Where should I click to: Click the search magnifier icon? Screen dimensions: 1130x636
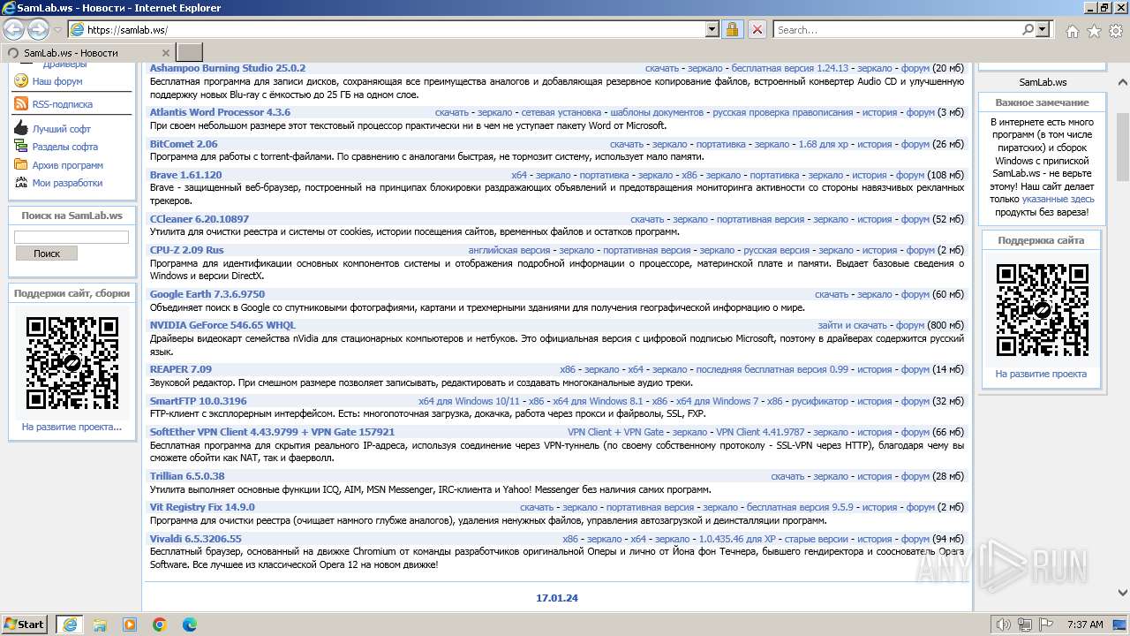coord(1028,29)
